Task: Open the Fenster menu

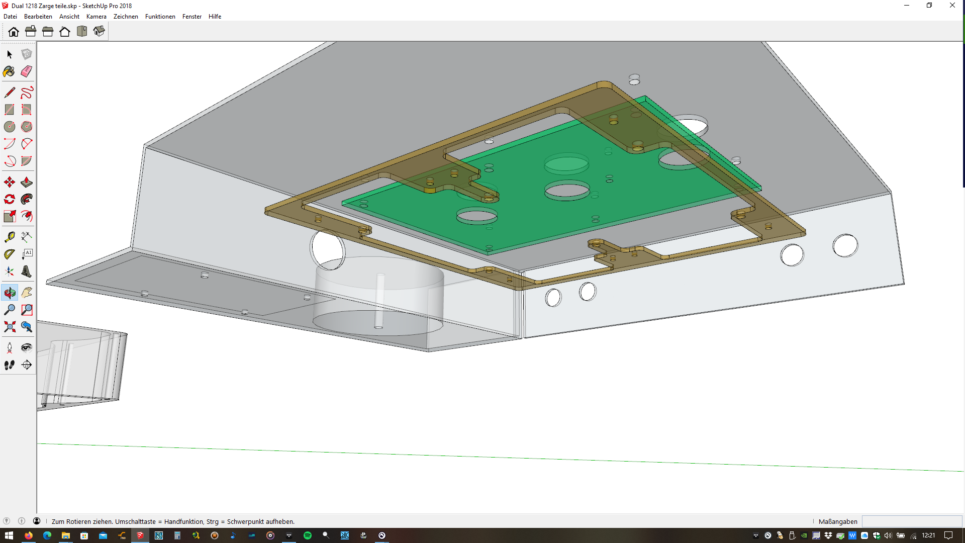Action: [x=191, y=17]
